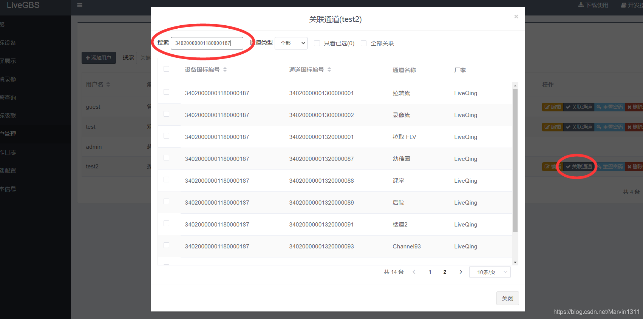Click scrollbar up arrow in channel table
This screenshot has height=319, width=643.
515,86
